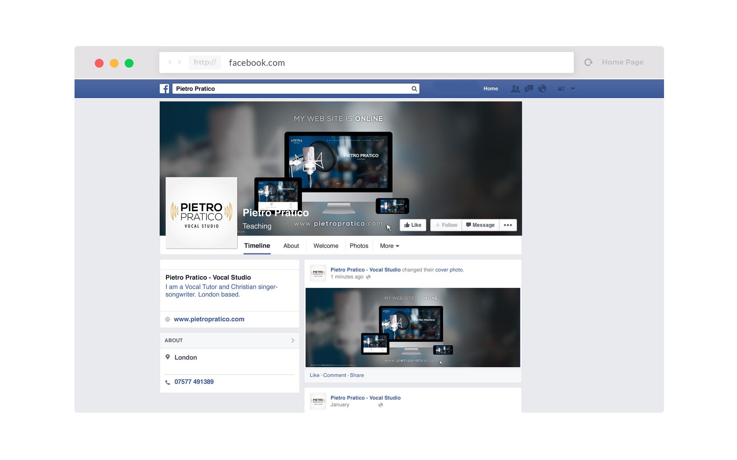Open the Photos tab
Screen dimensions: 737x460
click(x=359, y=246)
